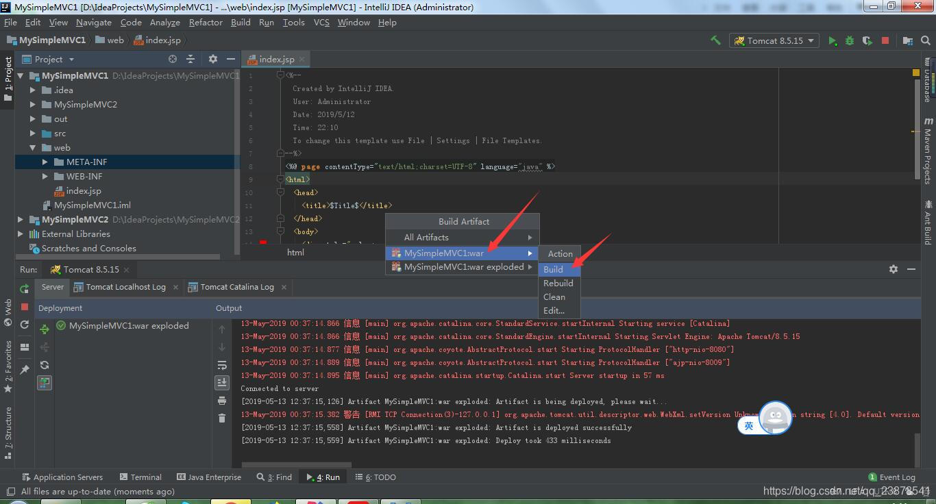The width and height of the screenshot is (936, 504).
Task: Click the Build Project hammer icon
Action: [715, 40]
